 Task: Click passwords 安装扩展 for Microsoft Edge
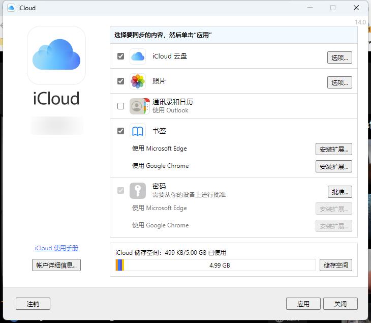pos(333,209)
